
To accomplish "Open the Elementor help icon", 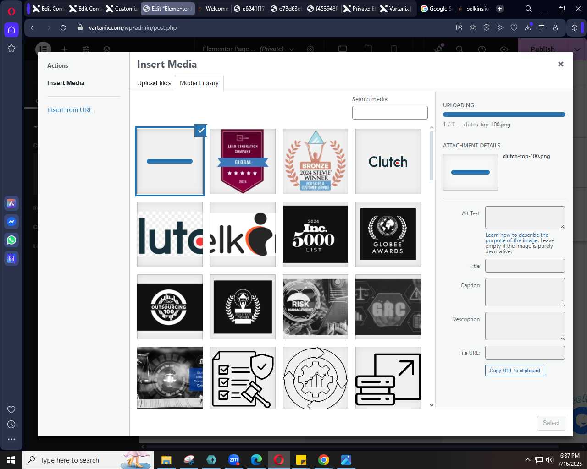I will click(x=482, y=49).
